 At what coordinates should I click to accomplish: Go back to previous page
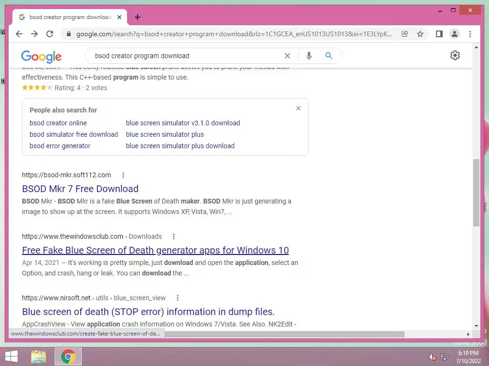pos(19,34)
